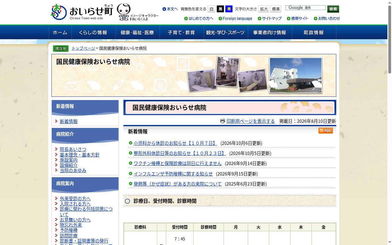This screenshot has height=245, width=392.
Task: Open the 子育て・教育 menu
Action: [x=182, y=32]
